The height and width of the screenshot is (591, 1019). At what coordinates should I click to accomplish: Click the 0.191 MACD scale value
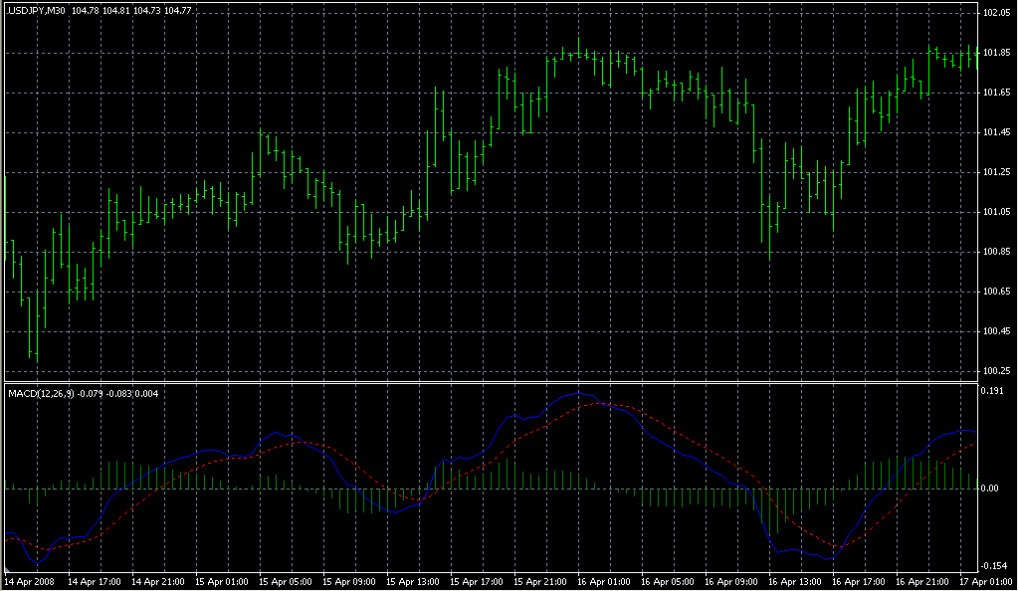[995, 392]
